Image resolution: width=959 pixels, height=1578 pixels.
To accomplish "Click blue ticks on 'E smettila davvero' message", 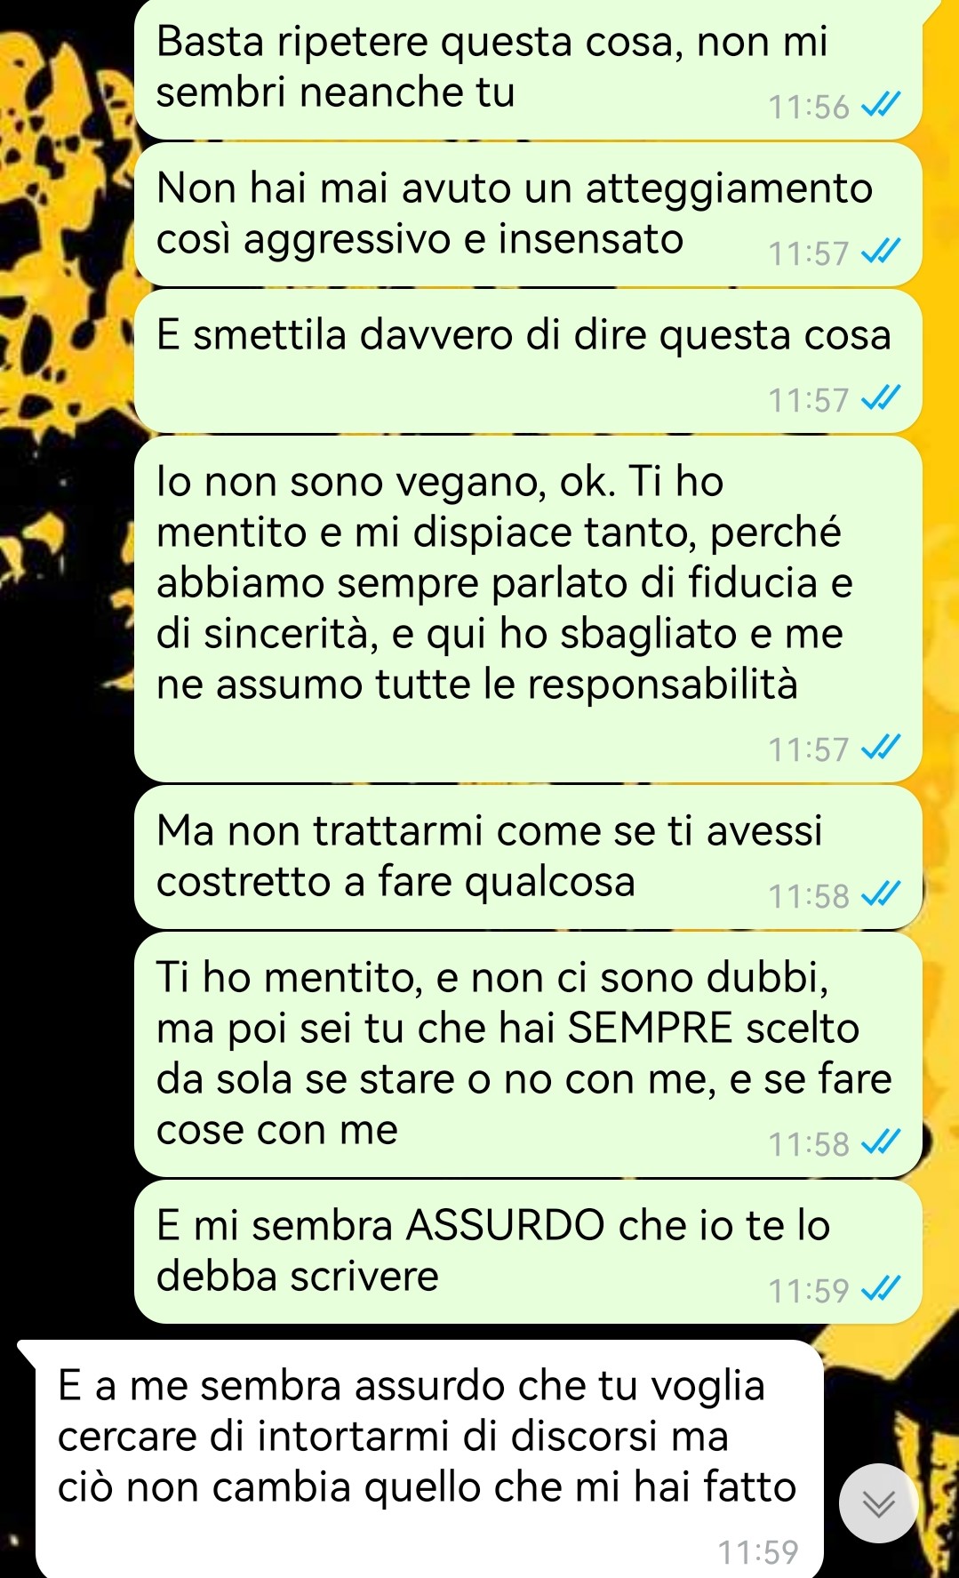I will (x=882, y=400).
